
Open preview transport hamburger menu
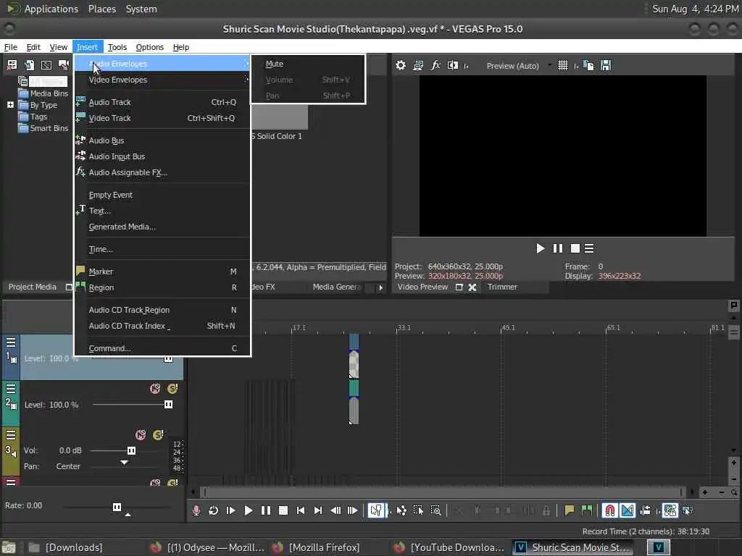click(589, 248)
